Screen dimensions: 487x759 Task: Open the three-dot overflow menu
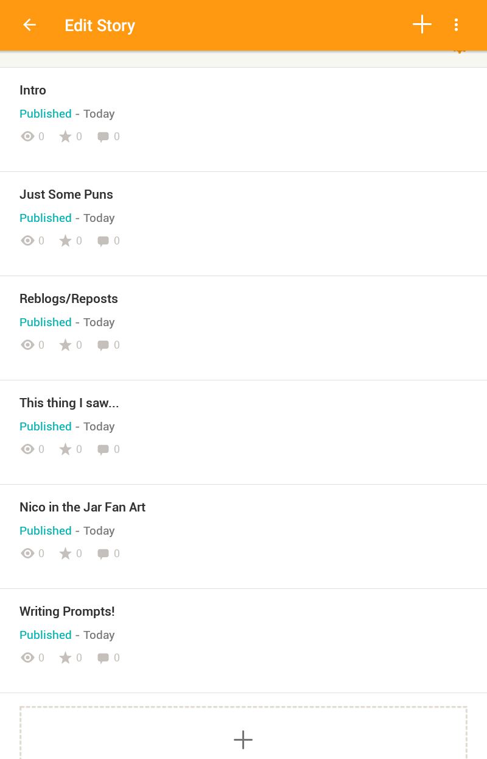456,25
